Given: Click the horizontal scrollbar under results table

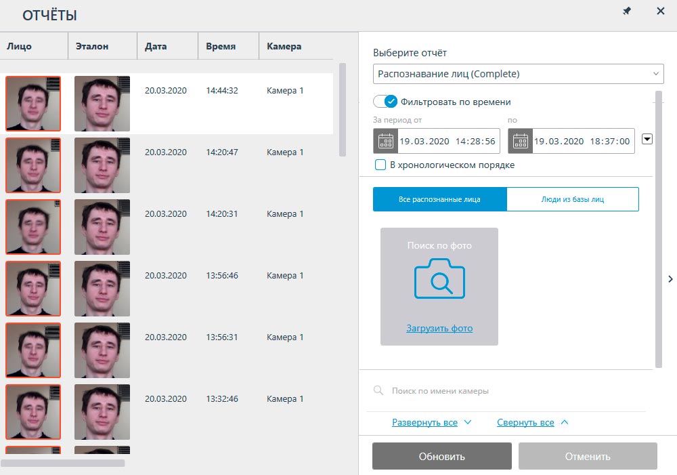Looking at the screenshot, I should coord(63,463).
